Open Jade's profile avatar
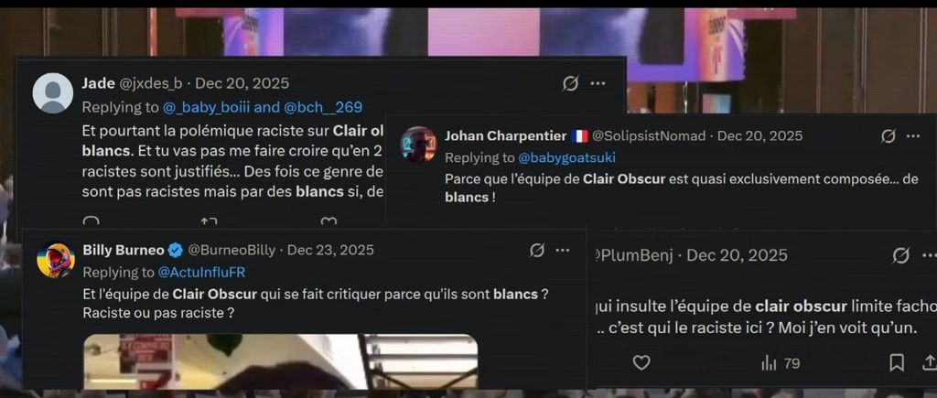Viewport: 937px width, 398px height. (x=52, y=93)
